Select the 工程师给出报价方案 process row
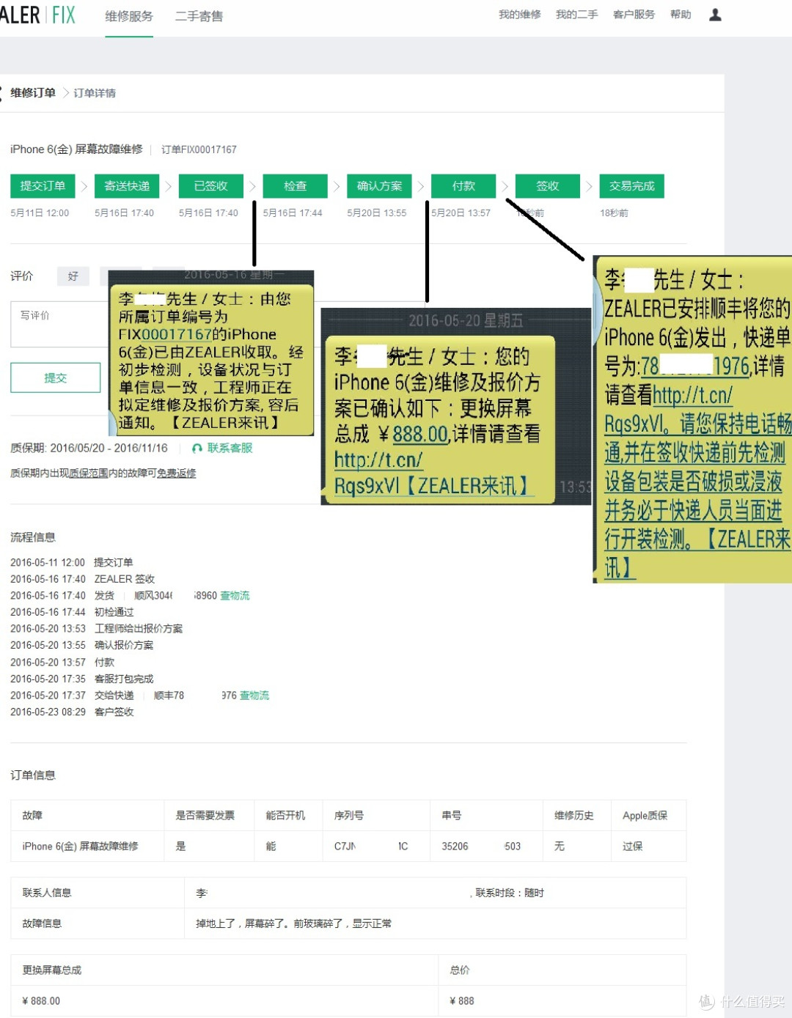The width and height of the screenshot is (792, 1018). [x=96, y=629]
